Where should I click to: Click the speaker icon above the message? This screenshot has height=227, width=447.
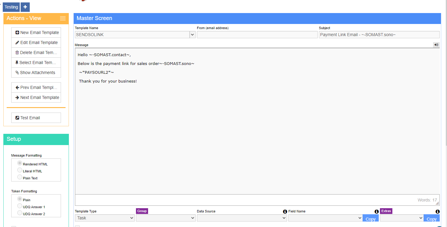pos(436,45)
